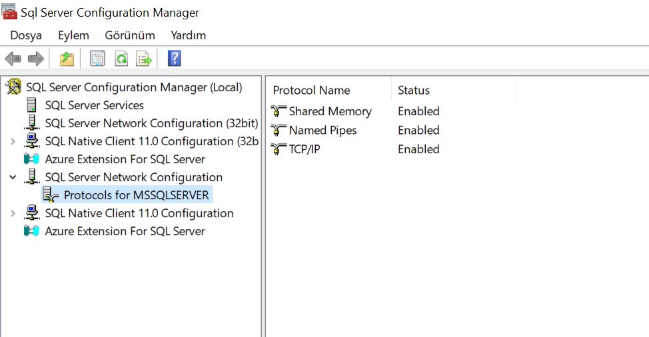Select the Named Pipes protocol row
The height and width of the screenshot is (337, 649).
tap(323, 131)
